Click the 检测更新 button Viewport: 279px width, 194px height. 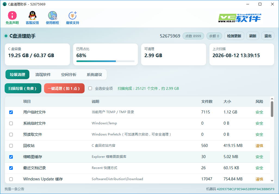(234, 36)
